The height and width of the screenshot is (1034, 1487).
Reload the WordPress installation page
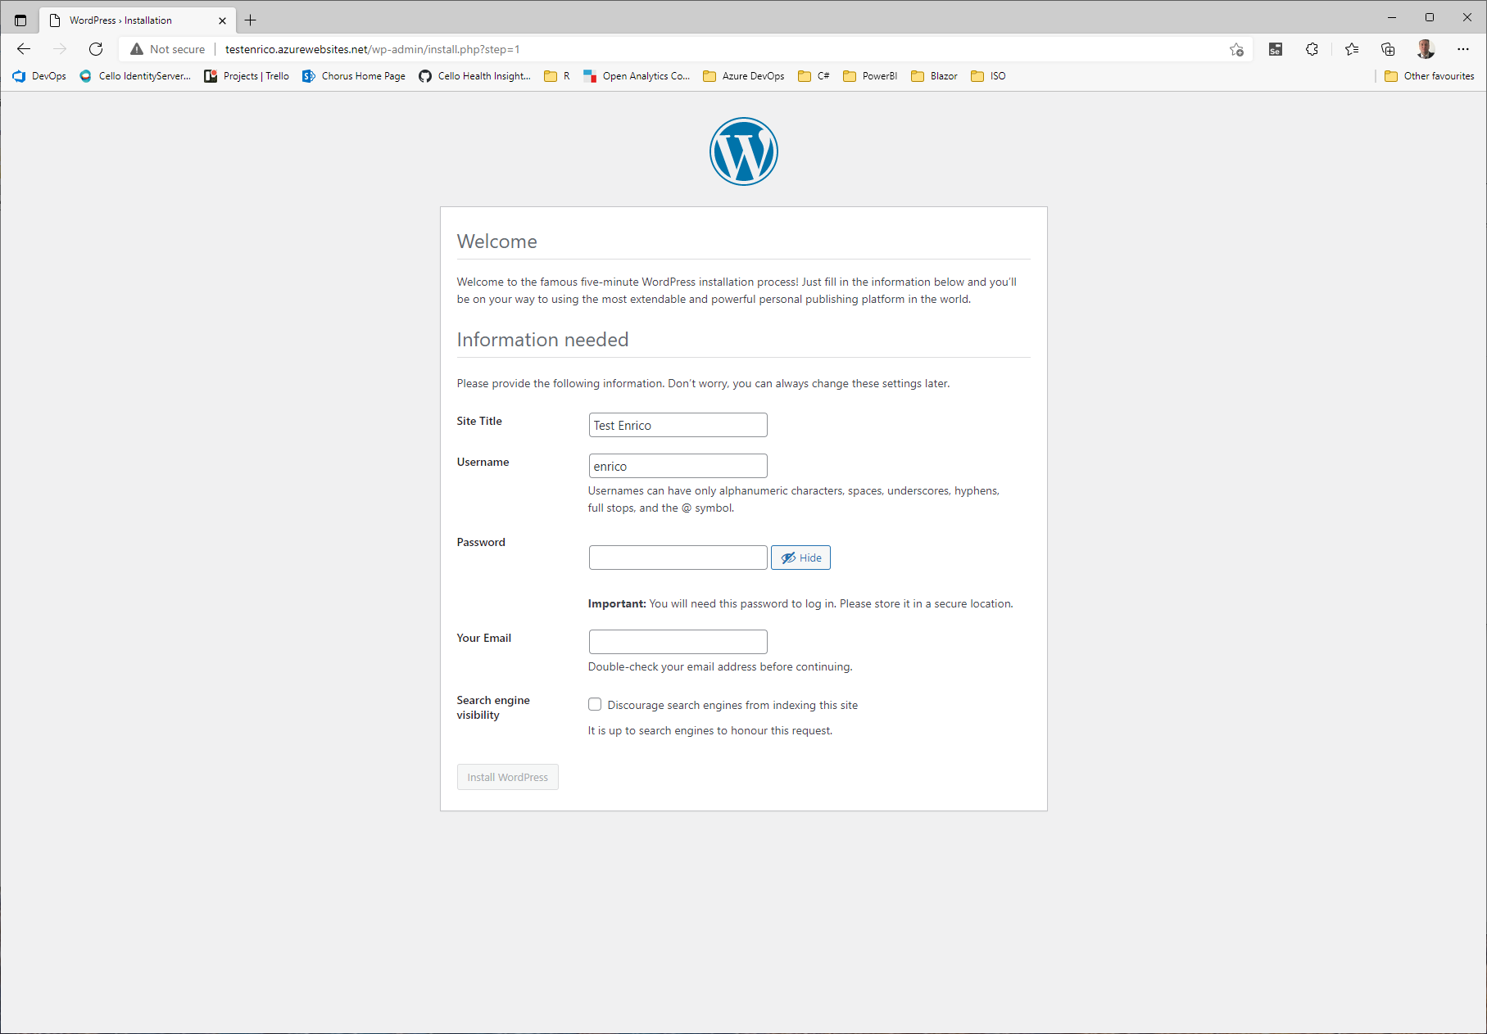click(96, 49)
